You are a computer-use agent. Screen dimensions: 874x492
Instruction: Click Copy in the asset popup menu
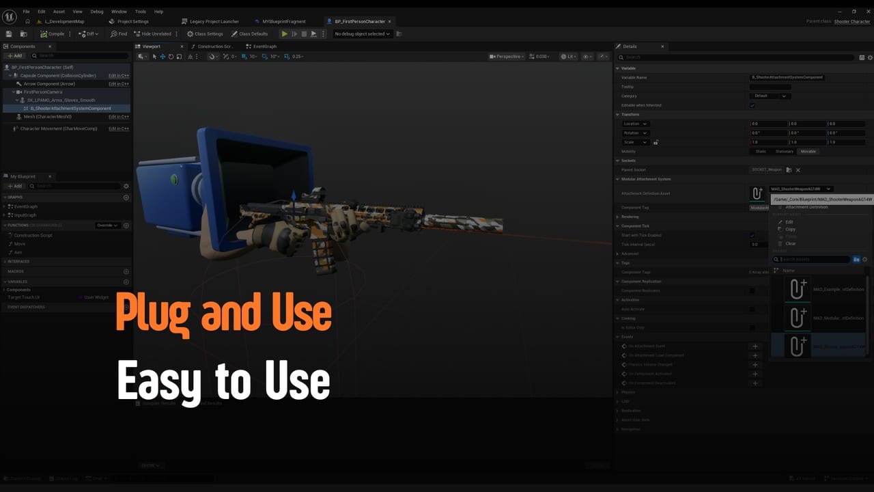click(790, 229)
